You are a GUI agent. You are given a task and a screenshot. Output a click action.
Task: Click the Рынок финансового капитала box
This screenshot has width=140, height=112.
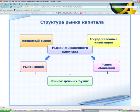tap(70, 50)
